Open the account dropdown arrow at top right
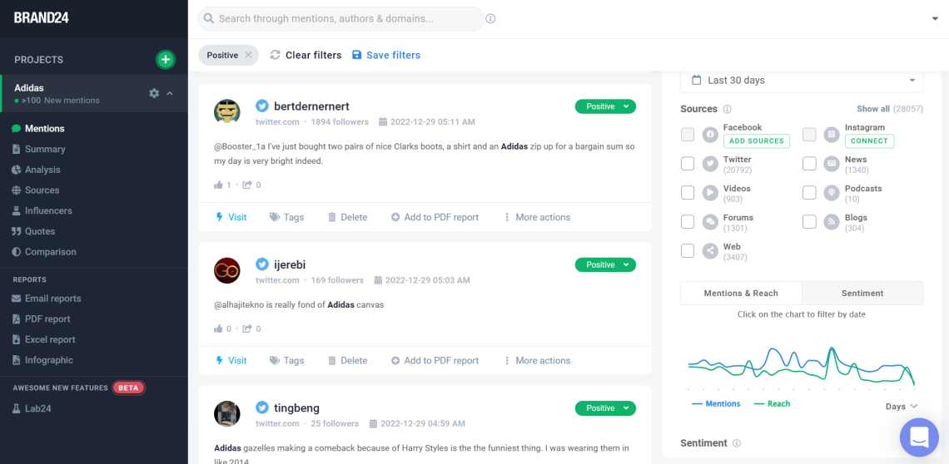 [935, 19]
